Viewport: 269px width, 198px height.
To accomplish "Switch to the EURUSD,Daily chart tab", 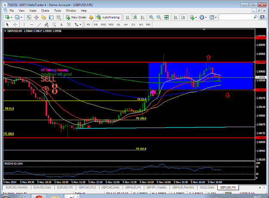I will click(42, 188).
